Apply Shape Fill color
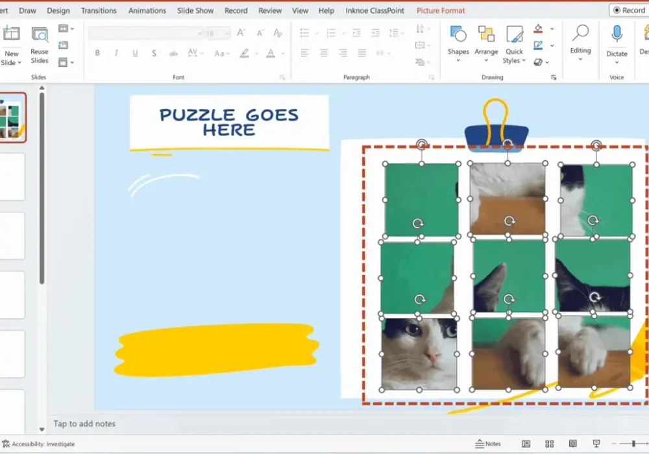Image resolution: width=649 pixels, height=454 pixels. tap(538, 29)
